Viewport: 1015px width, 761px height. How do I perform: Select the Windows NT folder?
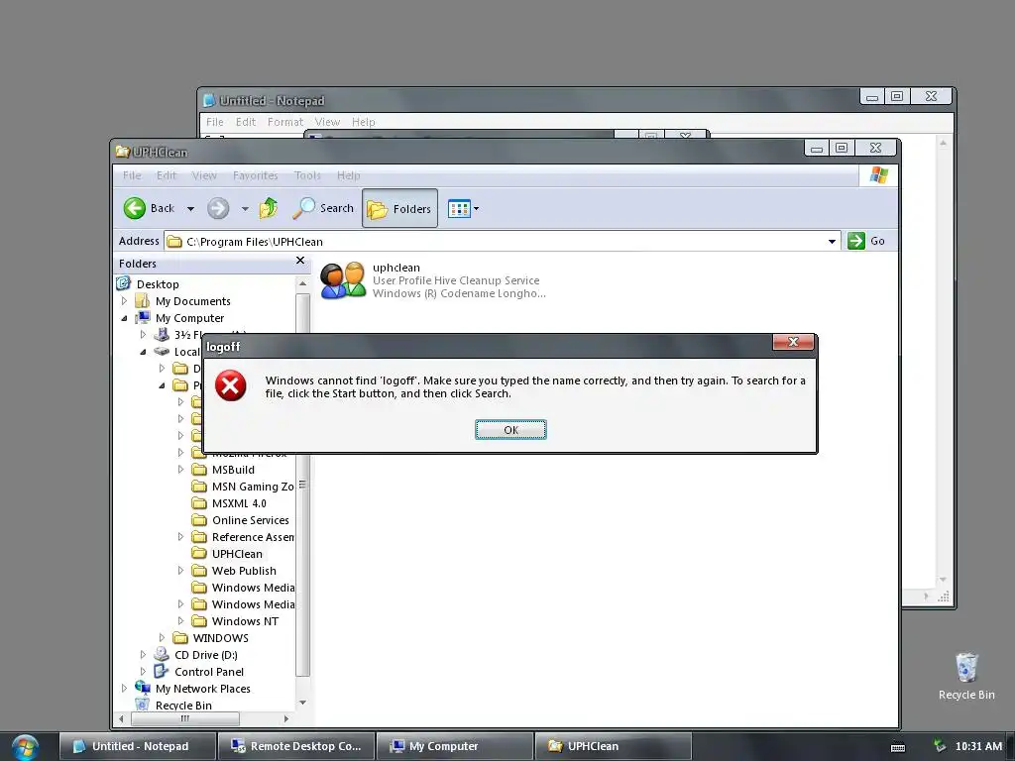tap(245, 620)
